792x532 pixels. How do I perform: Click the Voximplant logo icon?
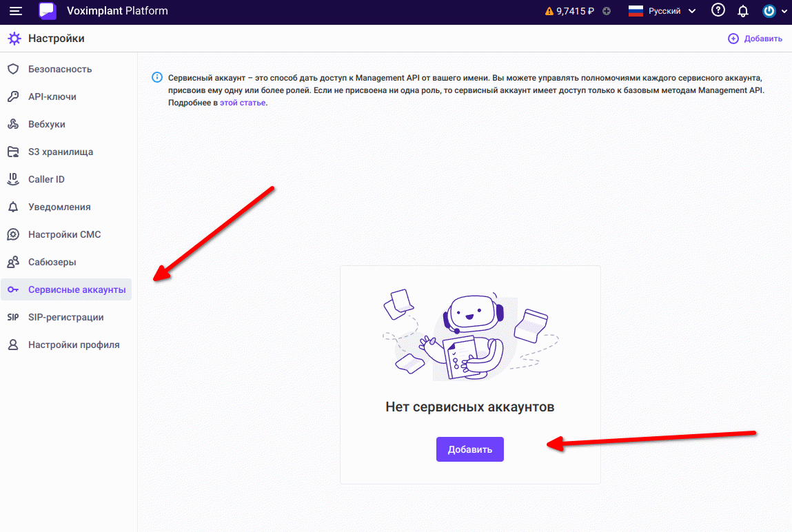[48, 11]
